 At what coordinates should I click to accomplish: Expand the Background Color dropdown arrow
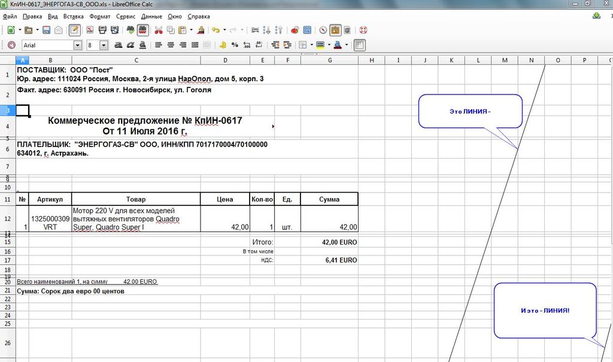click(x=329, y=45)
